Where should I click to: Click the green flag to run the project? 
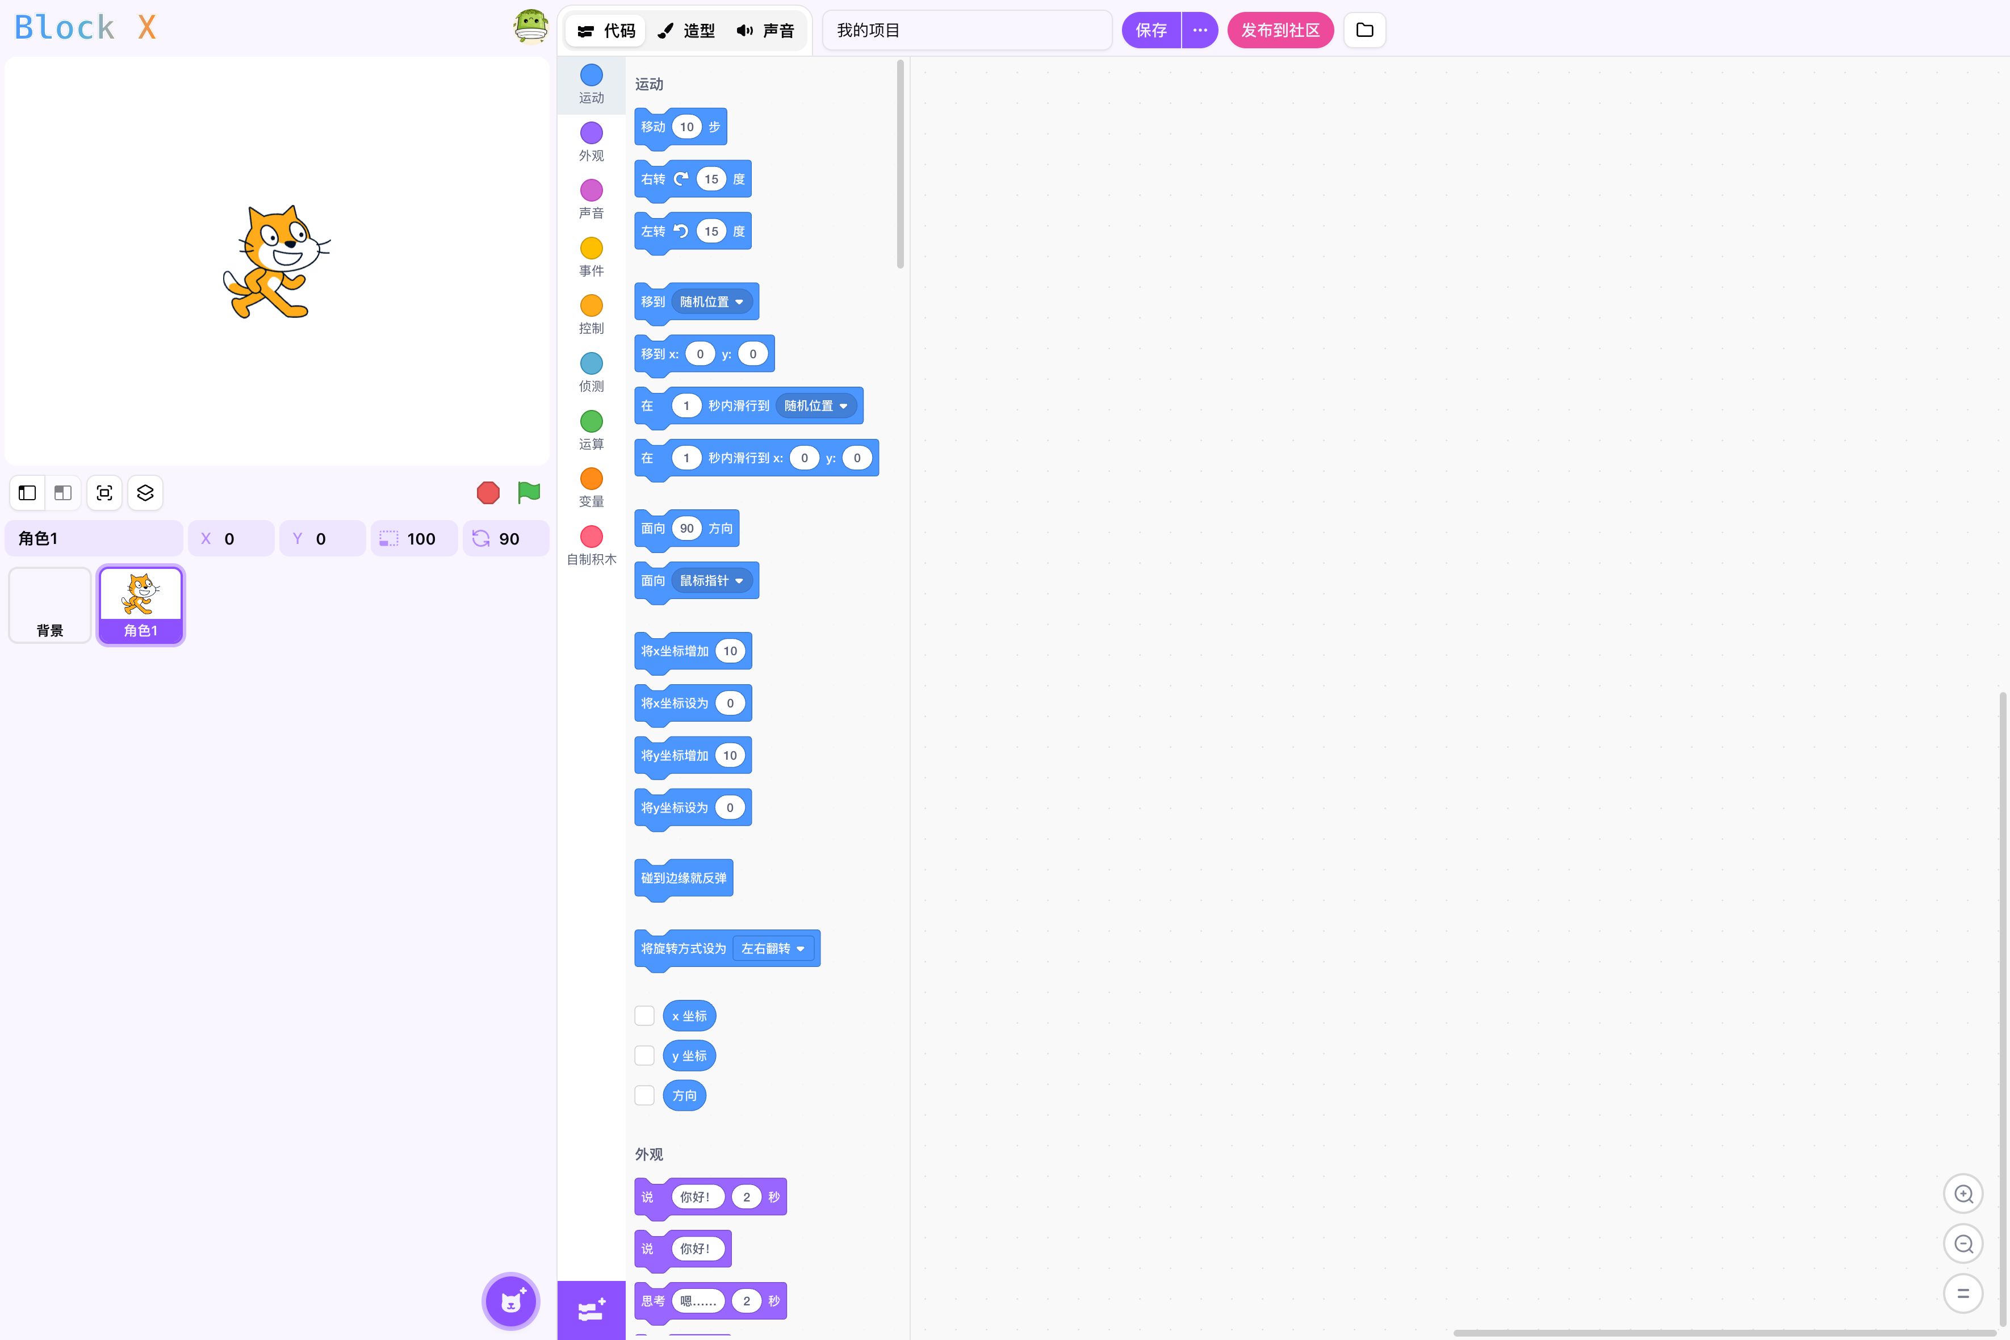pyautogui.click(x=528, y=492)
